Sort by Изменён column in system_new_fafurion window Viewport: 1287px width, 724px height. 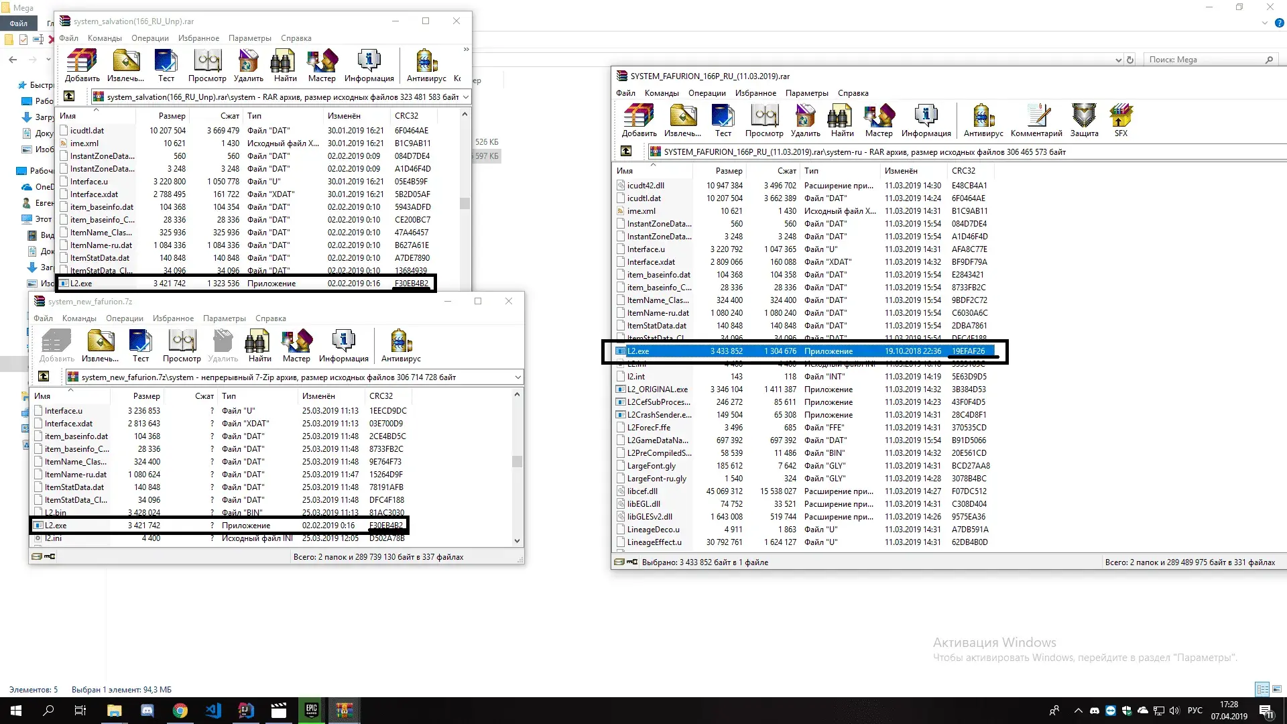(330, 396)
